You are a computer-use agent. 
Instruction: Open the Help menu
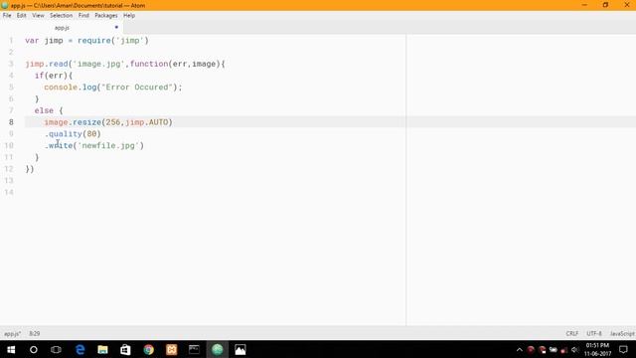[129, 16]
